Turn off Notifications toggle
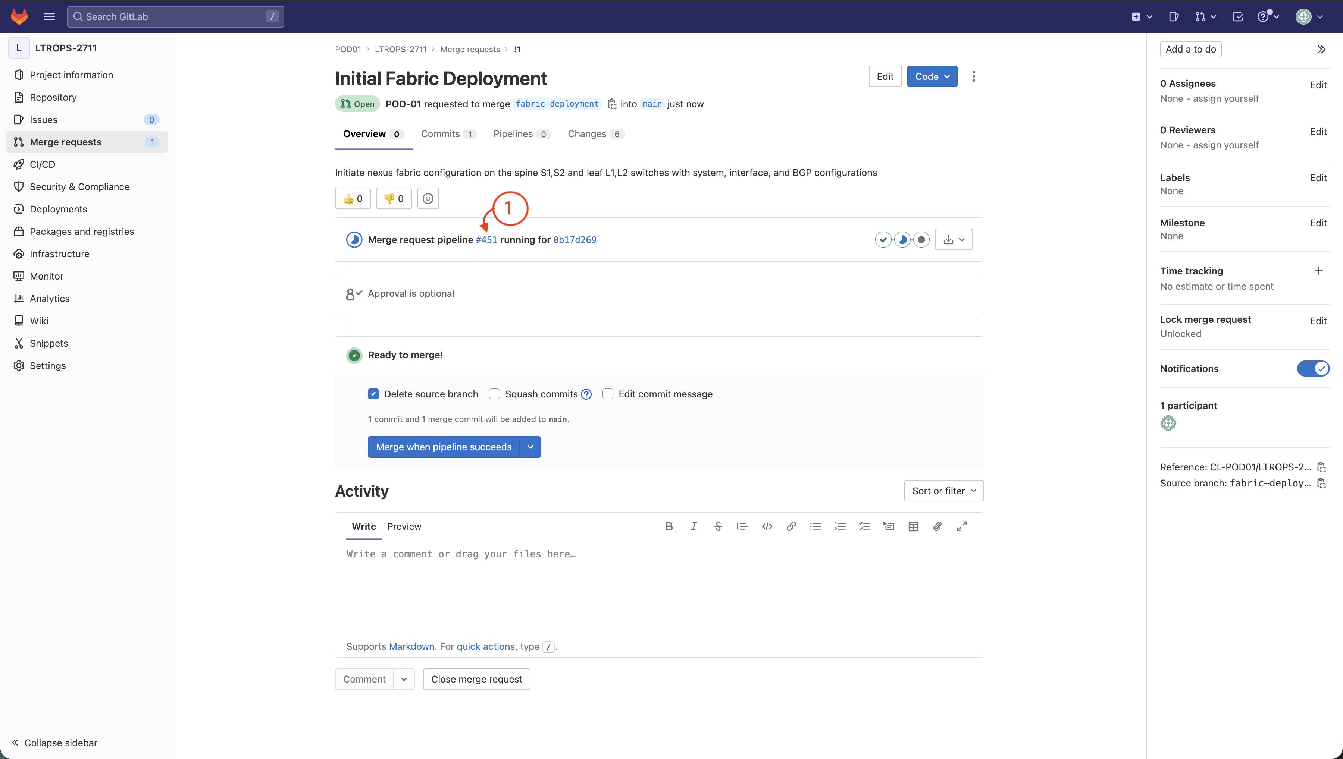Image resolution: width=1343 pixels, height=759 pixels. tap(1313, 369)
